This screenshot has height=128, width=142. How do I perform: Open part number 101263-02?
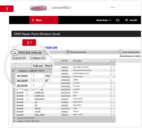(x=65, y=105)
